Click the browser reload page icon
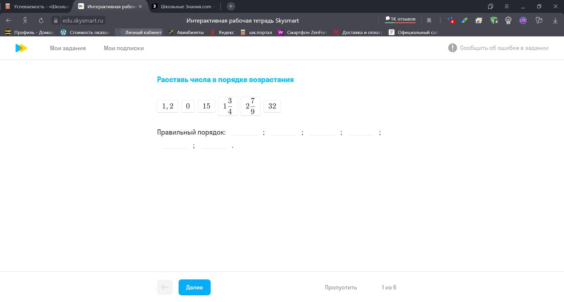 41,21
